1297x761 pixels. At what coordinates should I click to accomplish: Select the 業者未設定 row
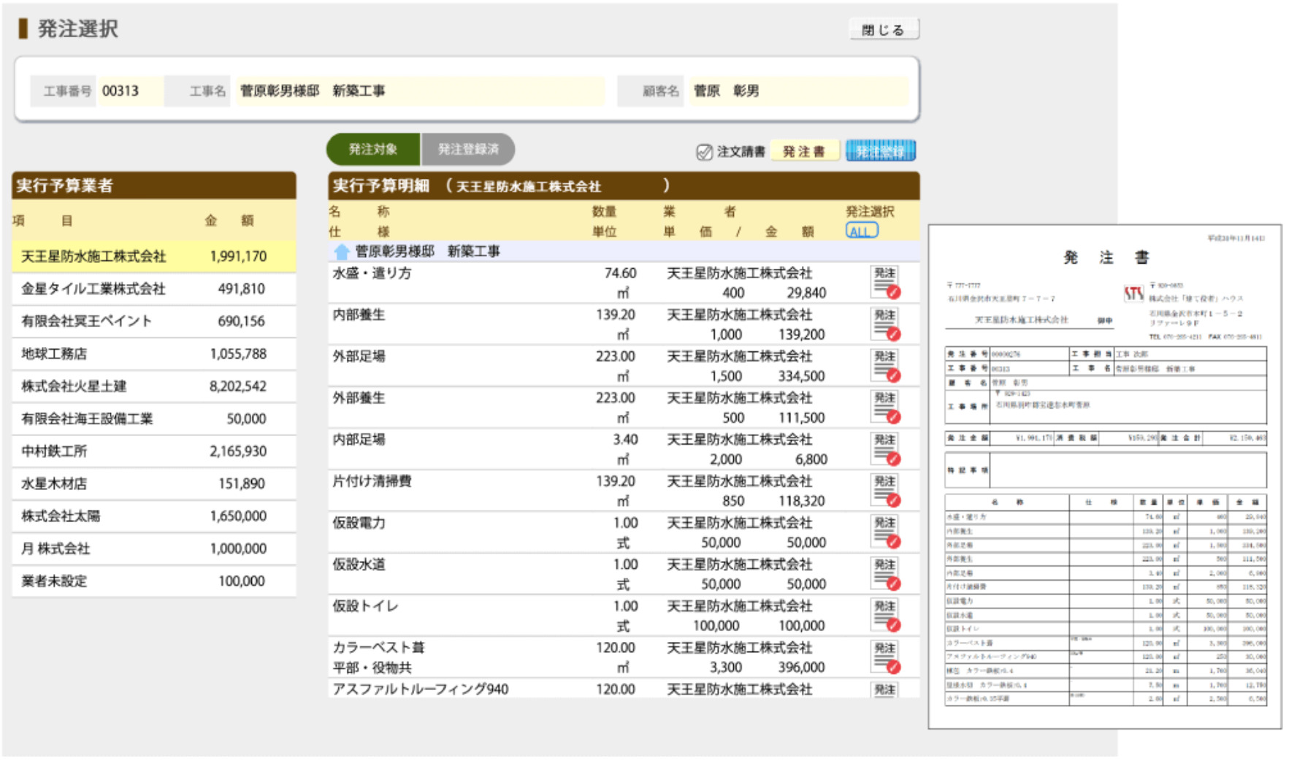click(154, 581)
